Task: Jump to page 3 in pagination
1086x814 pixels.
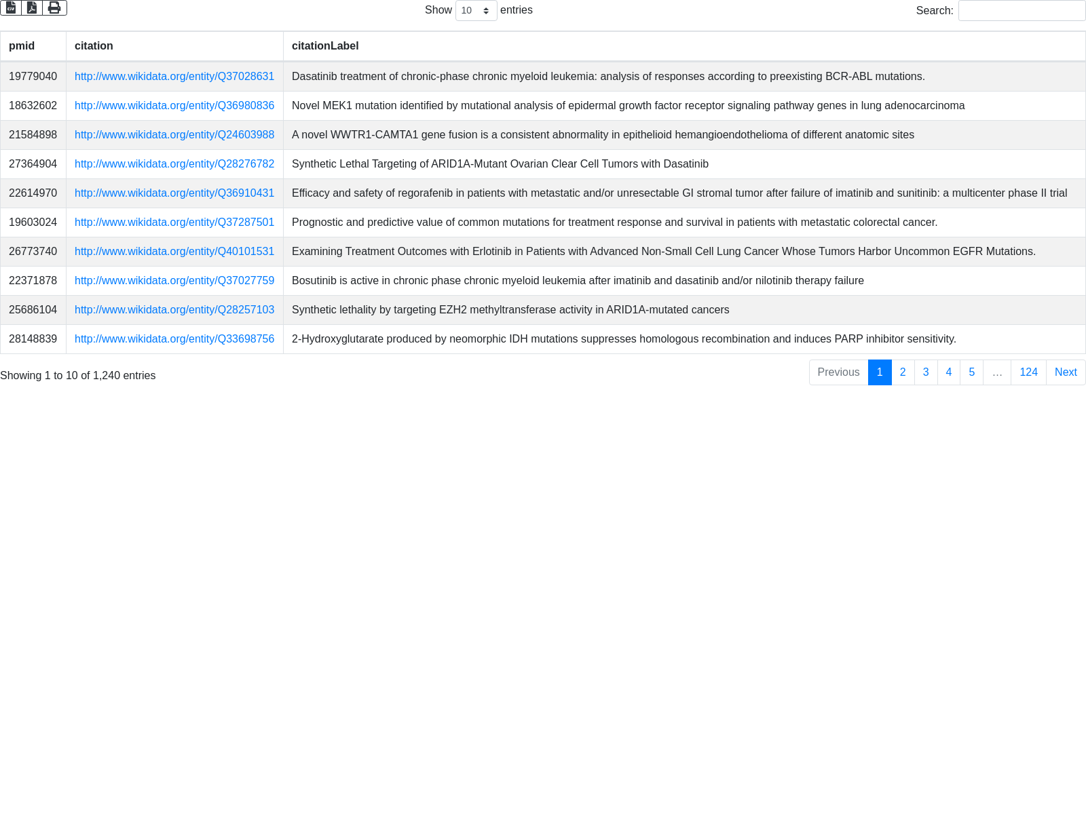Action: pos(926,372)
